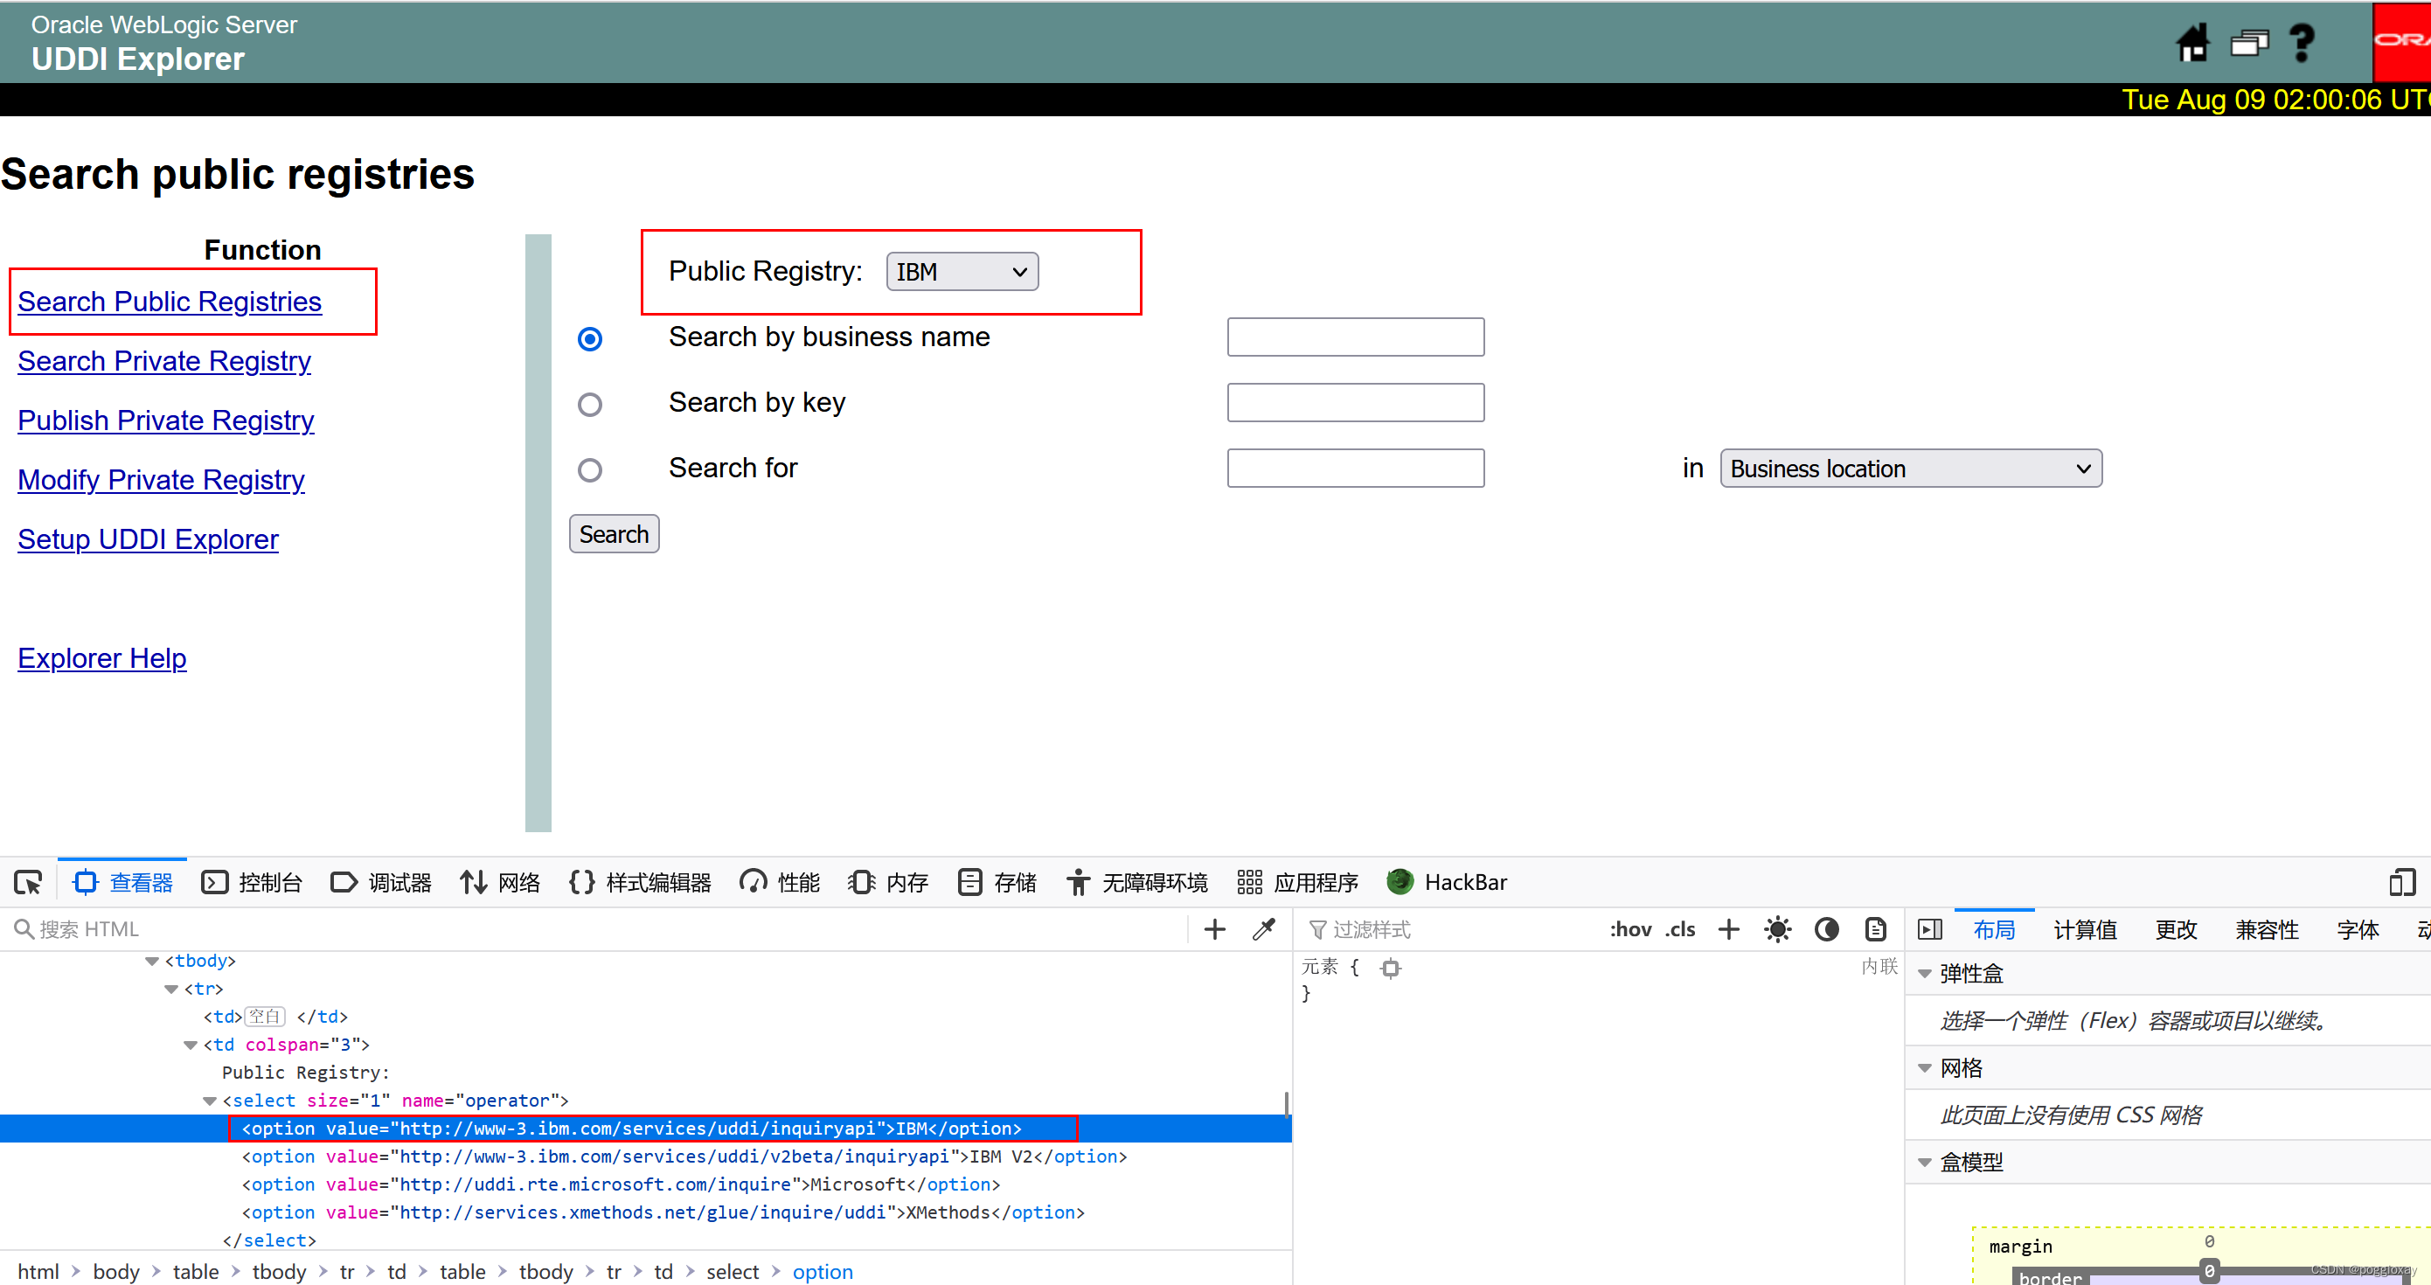Click the business name text field
Viewport: 2431px width, 1285px height.
pos(1355,337)
